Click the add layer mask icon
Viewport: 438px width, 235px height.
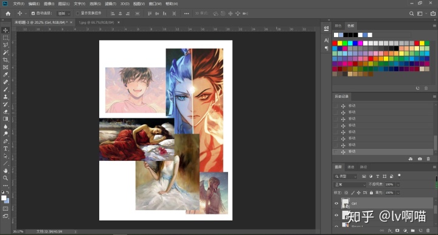[397, 231]
